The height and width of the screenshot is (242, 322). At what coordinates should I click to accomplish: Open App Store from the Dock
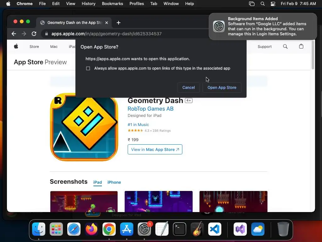[127, 229]
